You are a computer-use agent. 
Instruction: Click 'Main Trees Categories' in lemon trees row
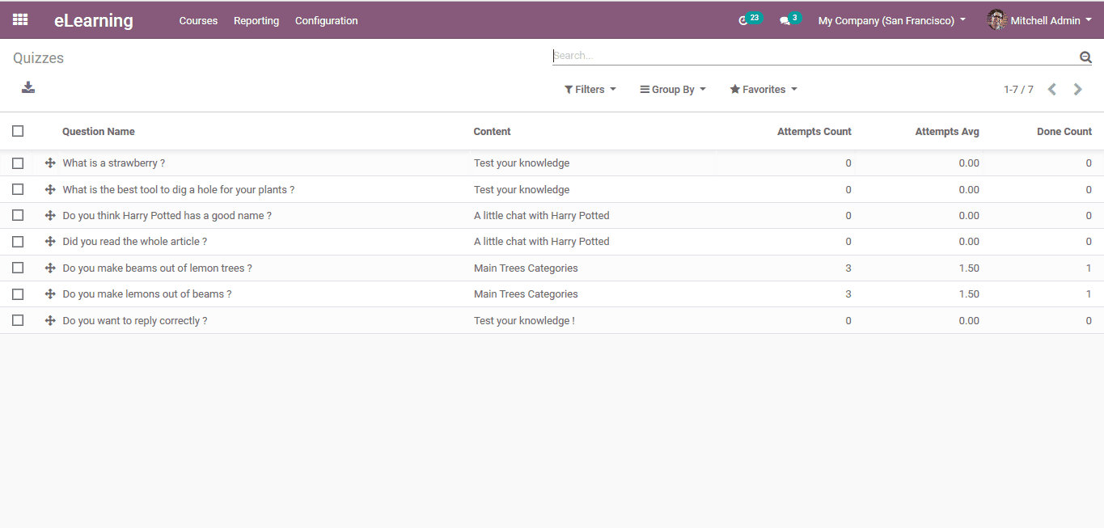click(x=526, y=268)
